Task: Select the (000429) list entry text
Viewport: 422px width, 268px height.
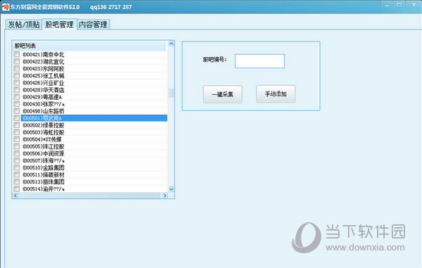Action: pyautogui.click(x=42, y=97)
